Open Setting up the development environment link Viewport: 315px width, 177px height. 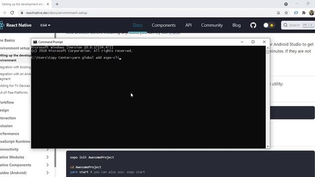(15, 58)
